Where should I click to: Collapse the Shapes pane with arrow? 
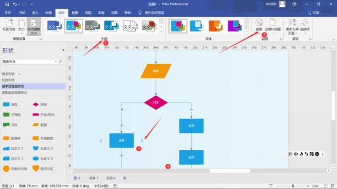click(63, 50)
